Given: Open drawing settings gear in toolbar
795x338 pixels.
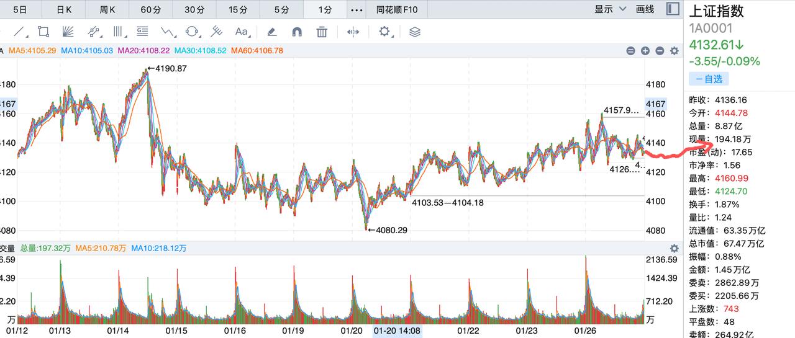Looking at the screenshot, I should point(385,31).
